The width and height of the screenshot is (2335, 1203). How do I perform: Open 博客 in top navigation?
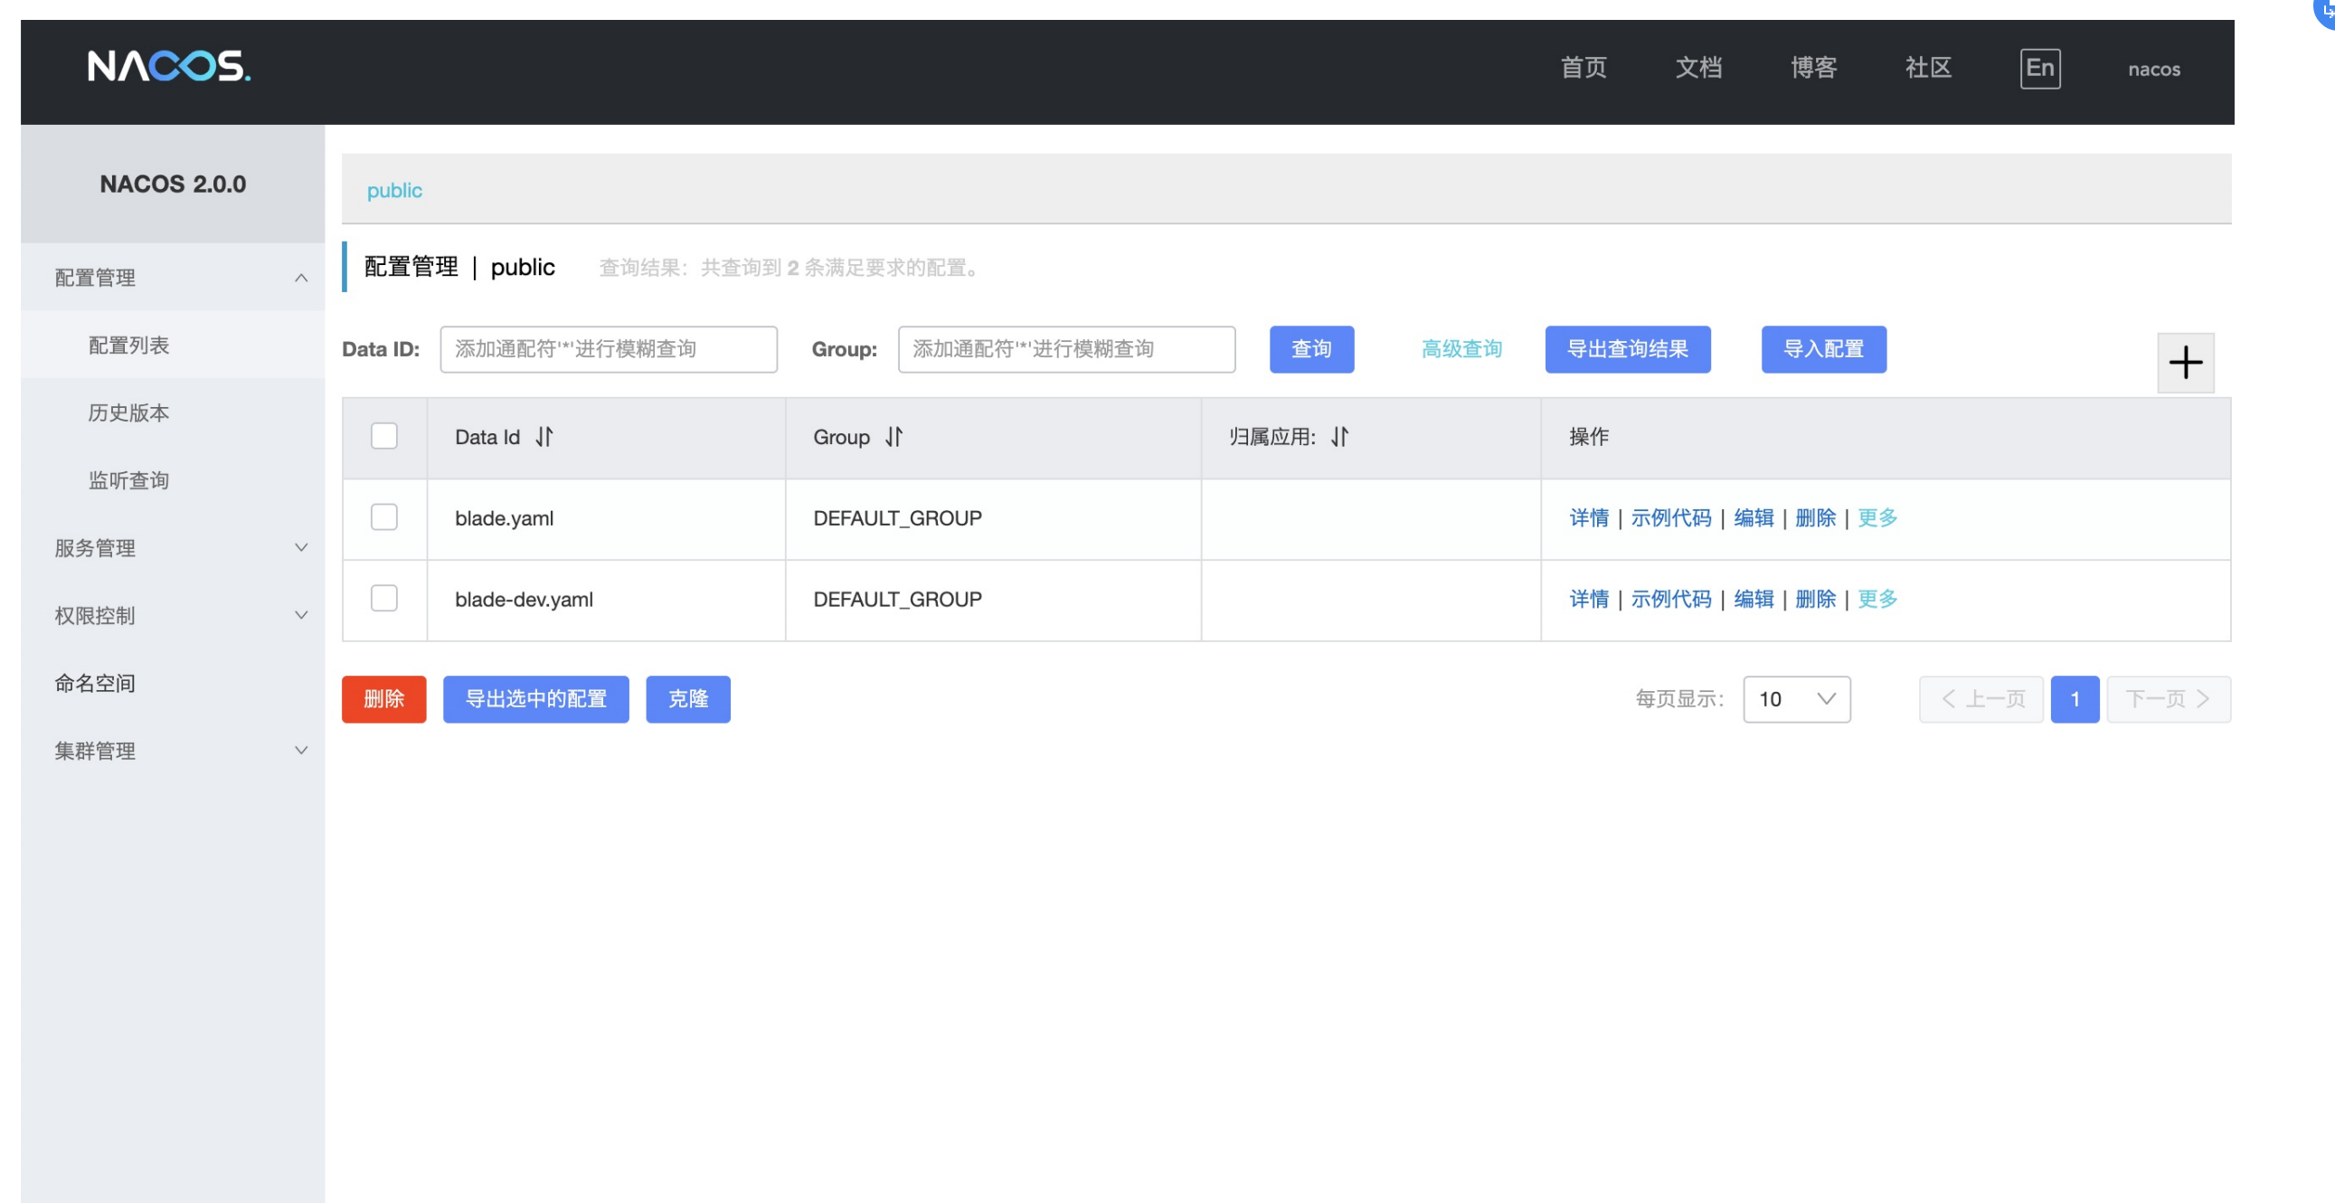click(x=1814, y=68)
